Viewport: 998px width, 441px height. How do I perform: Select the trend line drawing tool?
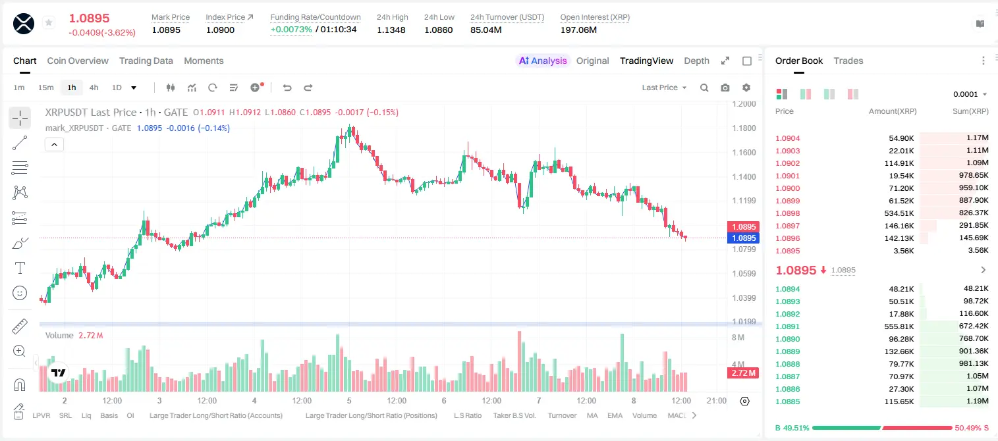pyautogui.click(x=20, y=143)
